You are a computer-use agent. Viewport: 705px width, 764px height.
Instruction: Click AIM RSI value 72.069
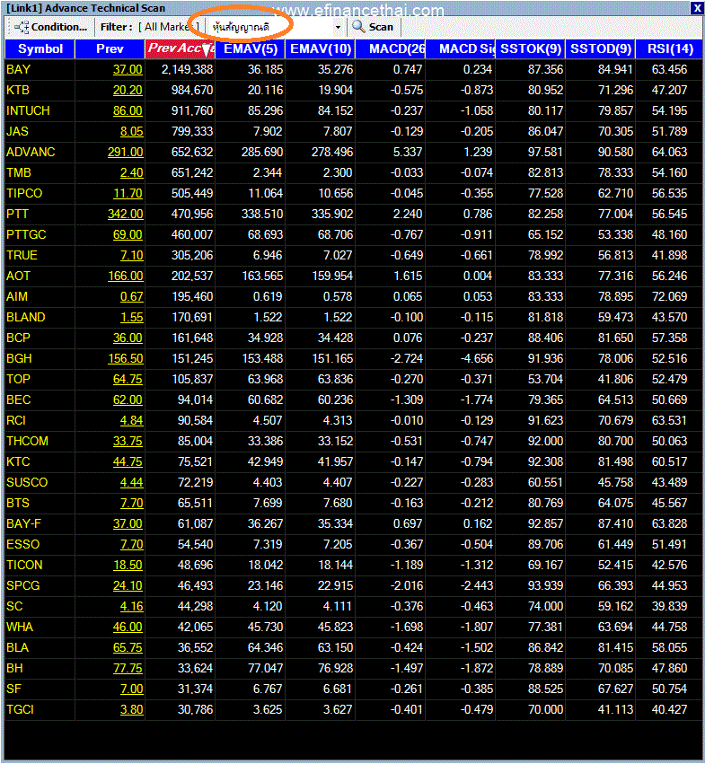[x=669, y=297]
